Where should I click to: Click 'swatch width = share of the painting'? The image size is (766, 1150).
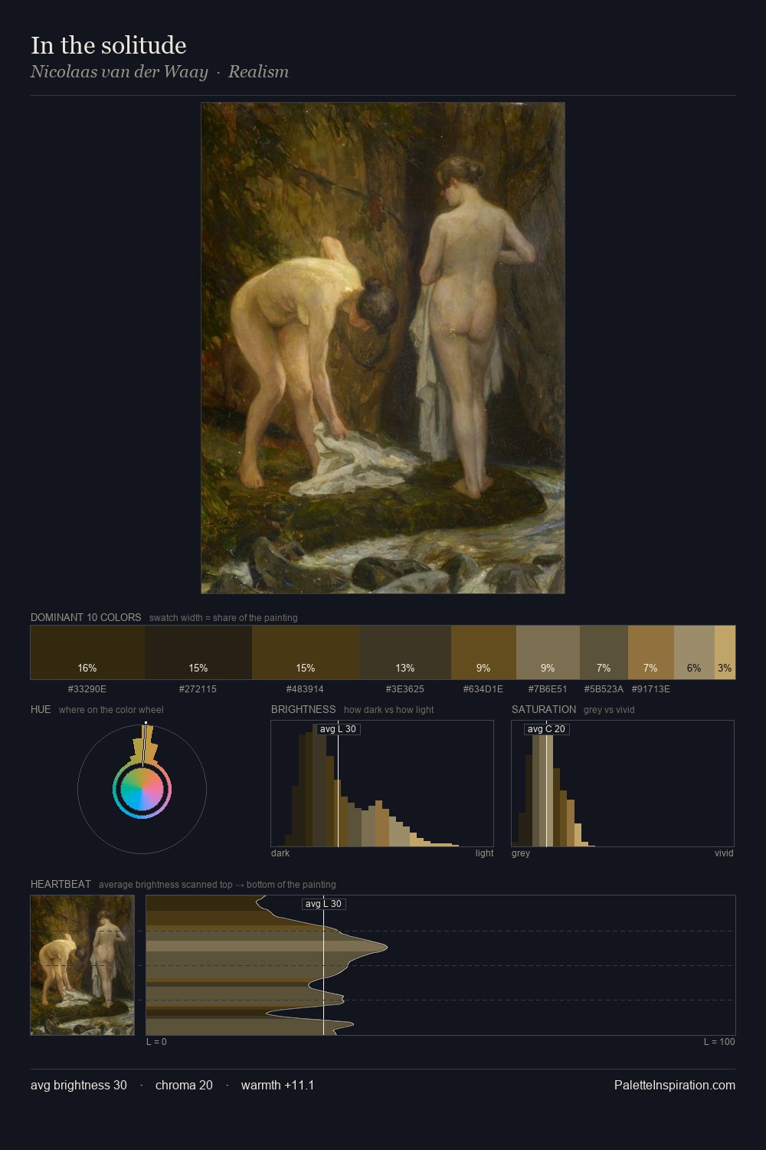pyautogui.click(x=224, y=618)
